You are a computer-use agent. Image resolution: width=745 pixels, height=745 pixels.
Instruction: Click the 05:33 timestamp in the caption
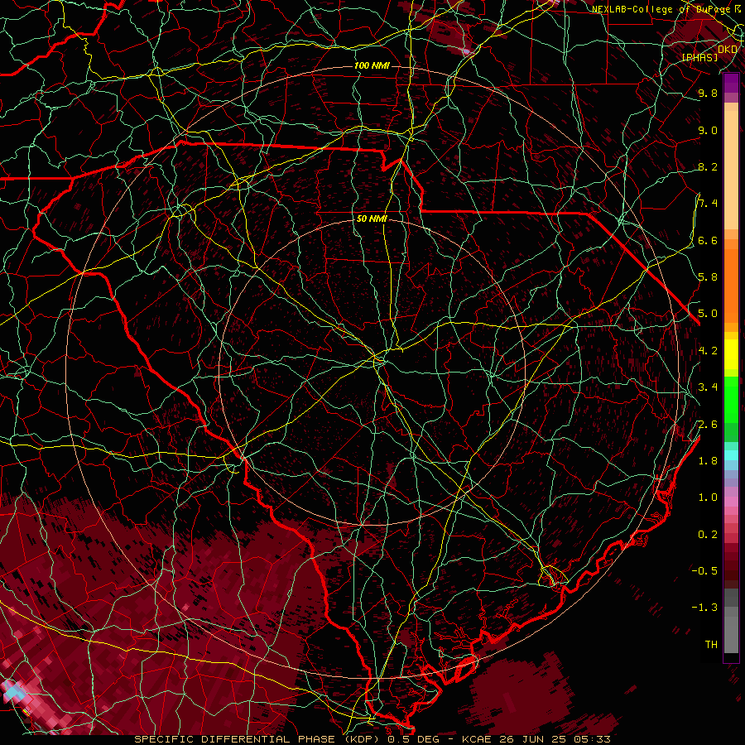click(592, 739)
